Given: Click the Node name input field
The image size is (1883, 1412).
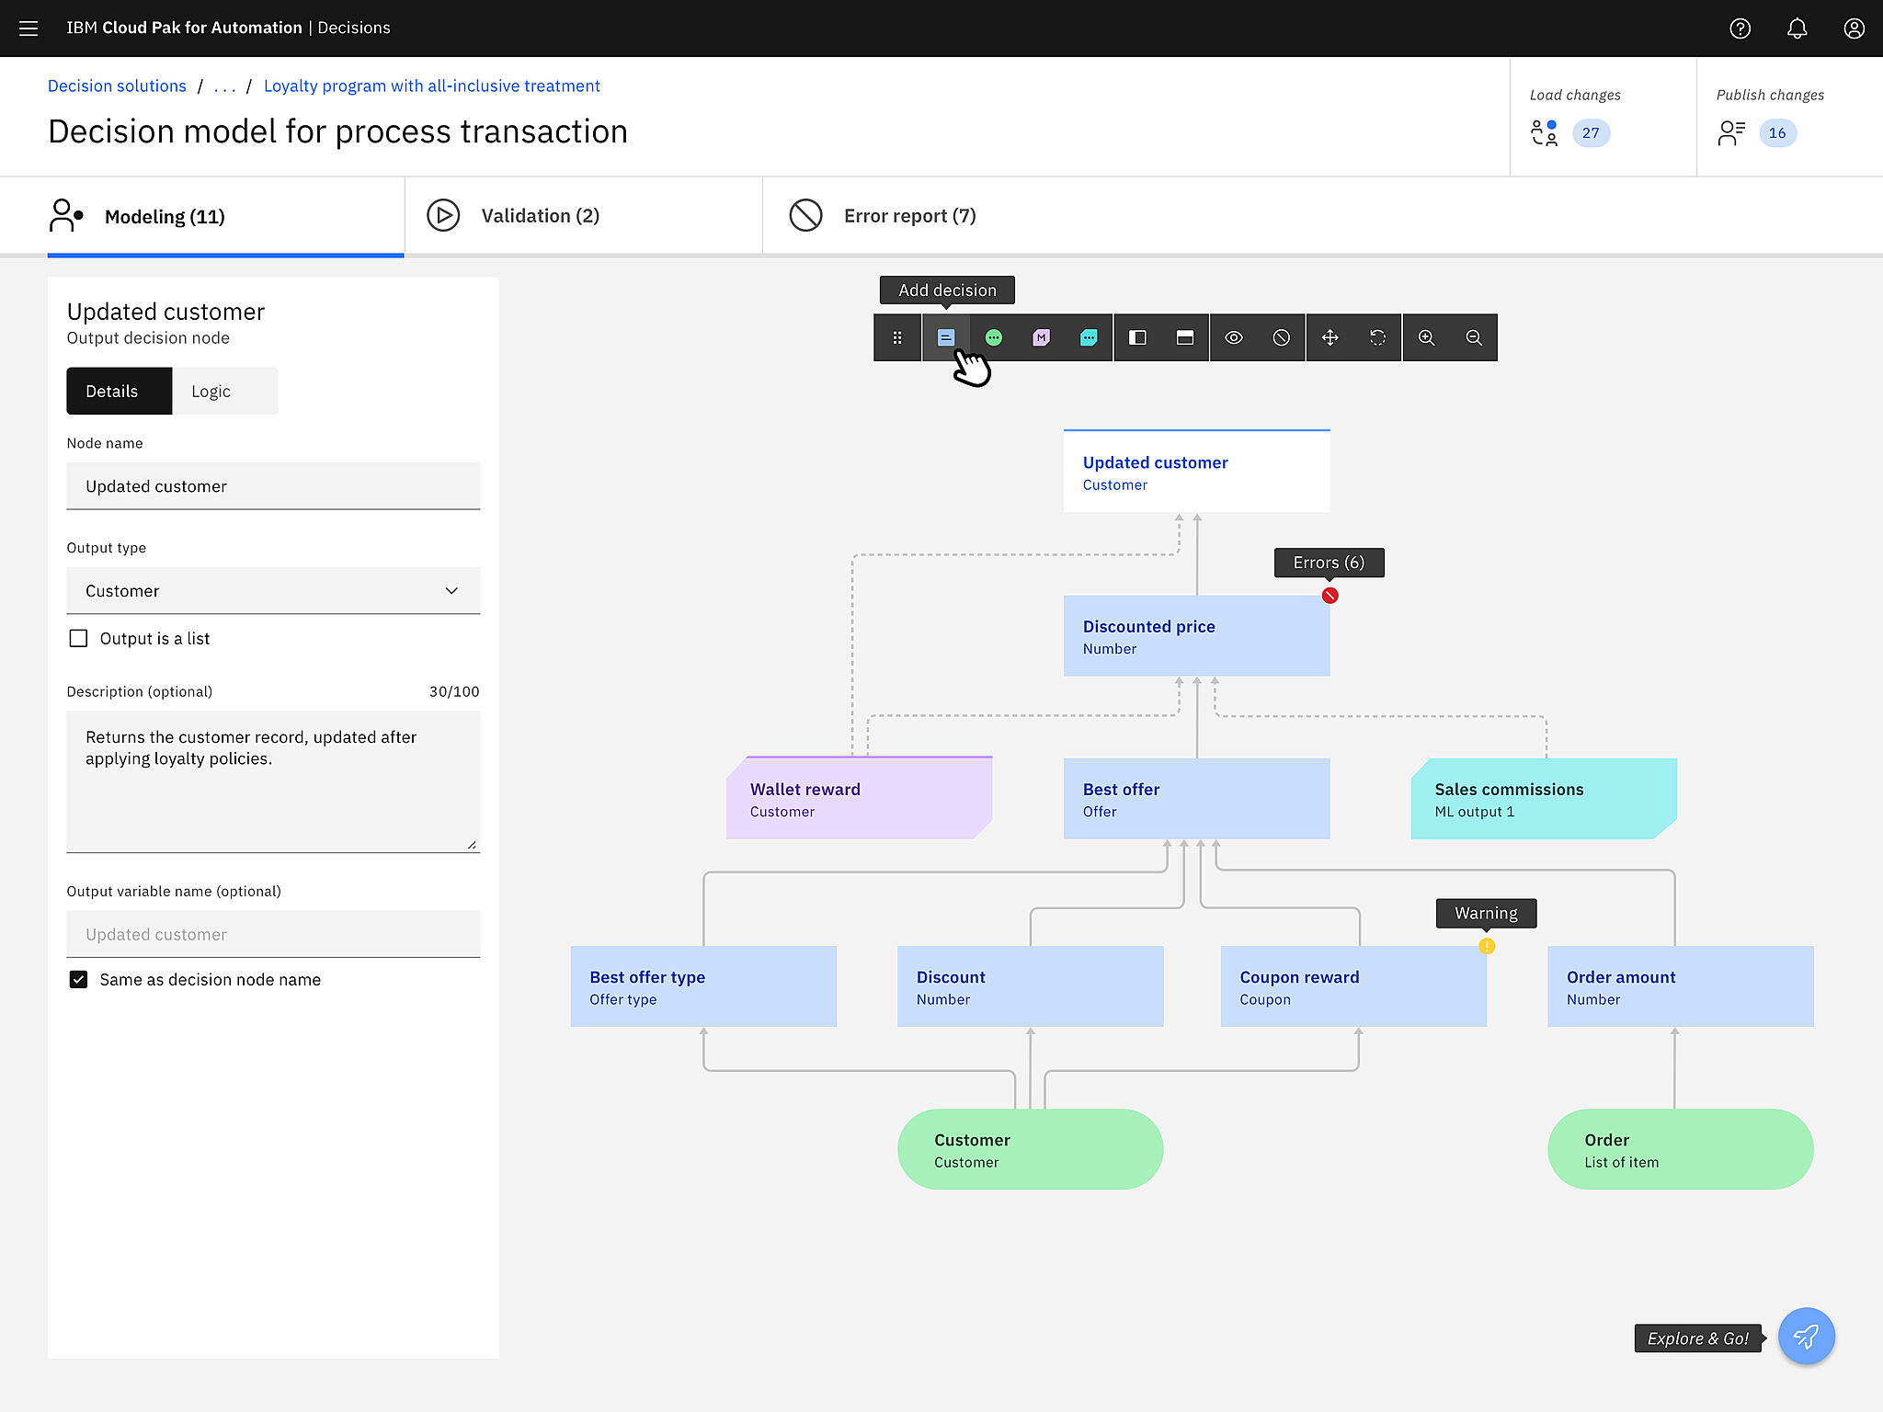Looking at the screenshot, I should pyautogui.click(x=273, y=485).
